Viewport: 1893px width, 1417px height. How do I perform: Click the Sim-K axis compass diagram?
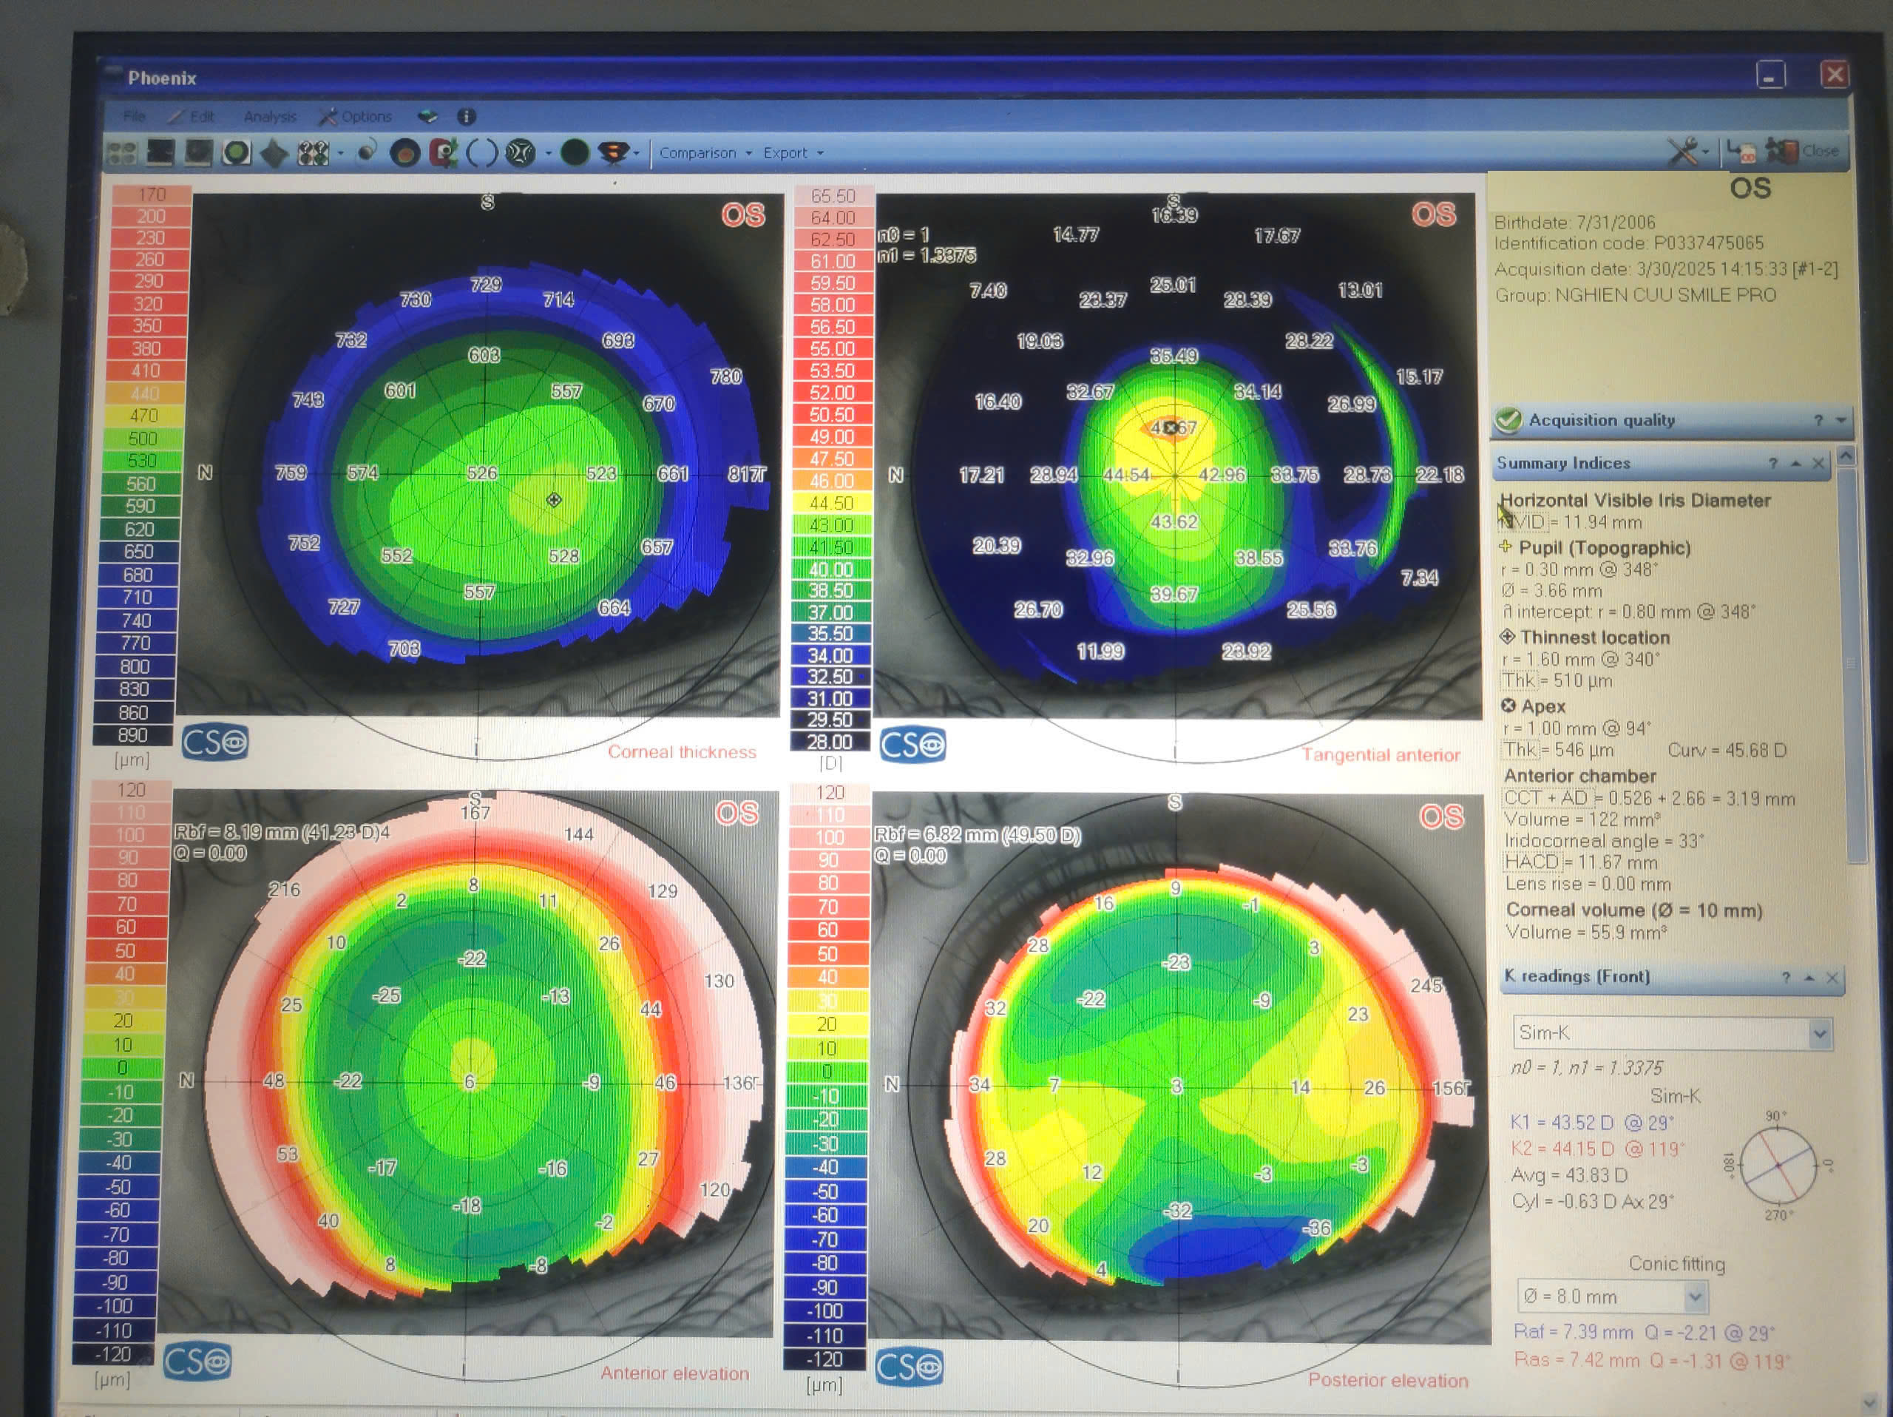(1778, 1166)
